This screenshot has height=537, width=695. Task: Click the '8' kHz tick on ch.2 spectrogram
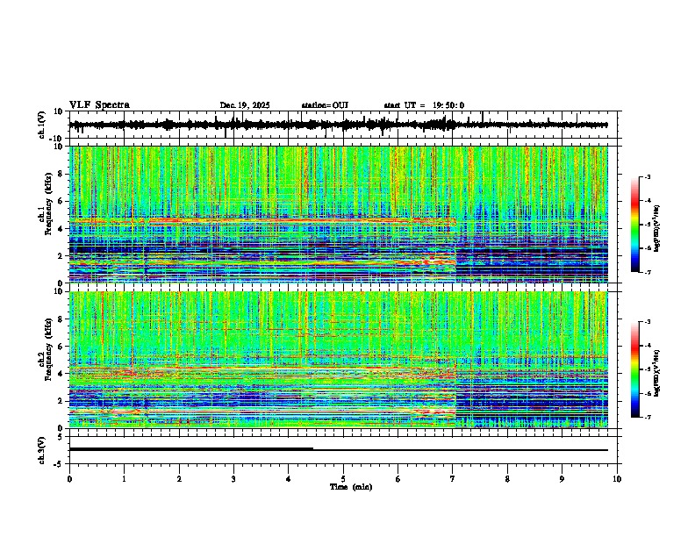[x=61, y=319]
